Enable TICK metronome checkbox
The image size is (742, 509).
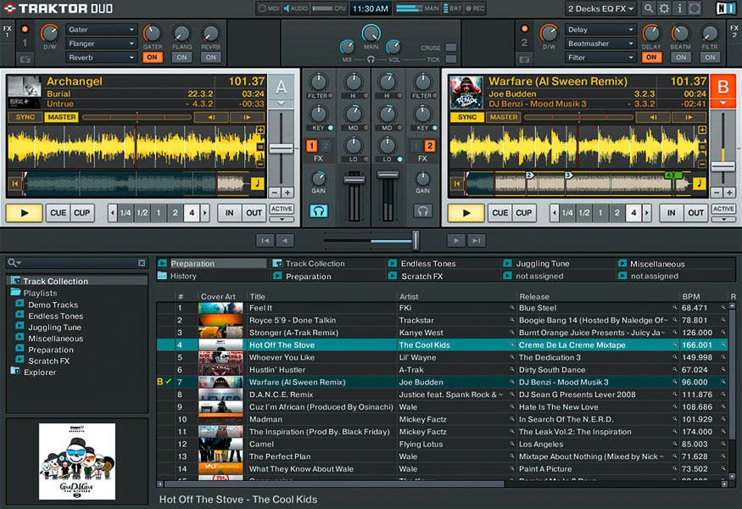coord(451,59)
